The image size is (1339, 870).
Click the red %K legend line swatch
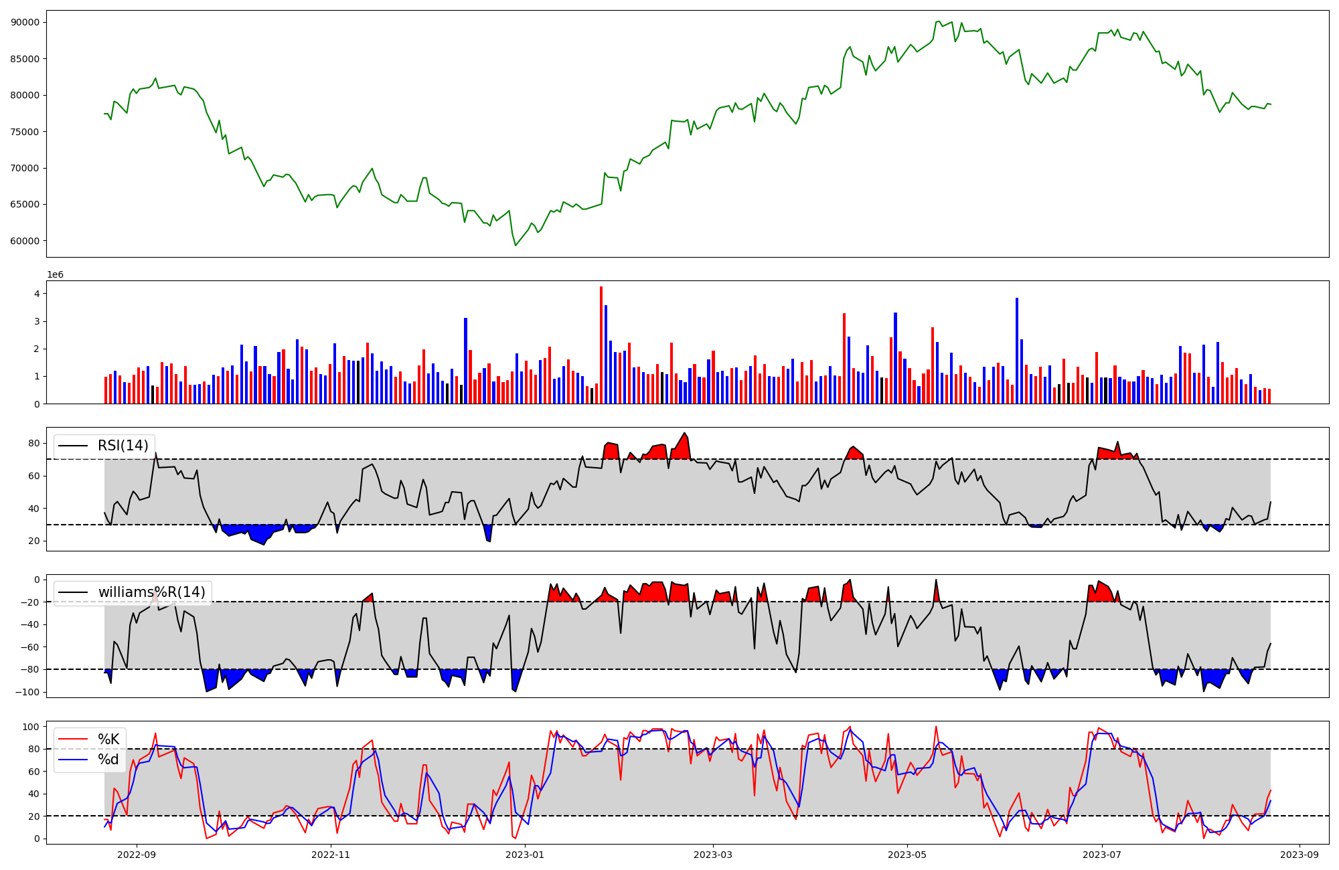coord(73,739)
